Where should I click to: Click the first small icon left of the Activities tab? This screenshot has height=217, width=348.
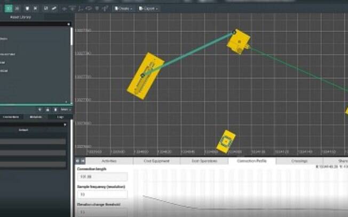tap(77, 161)
